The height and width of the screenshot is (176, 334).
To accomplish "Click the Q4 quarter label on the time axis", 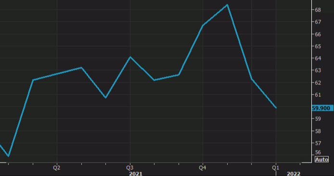I will tap(203, 168).
